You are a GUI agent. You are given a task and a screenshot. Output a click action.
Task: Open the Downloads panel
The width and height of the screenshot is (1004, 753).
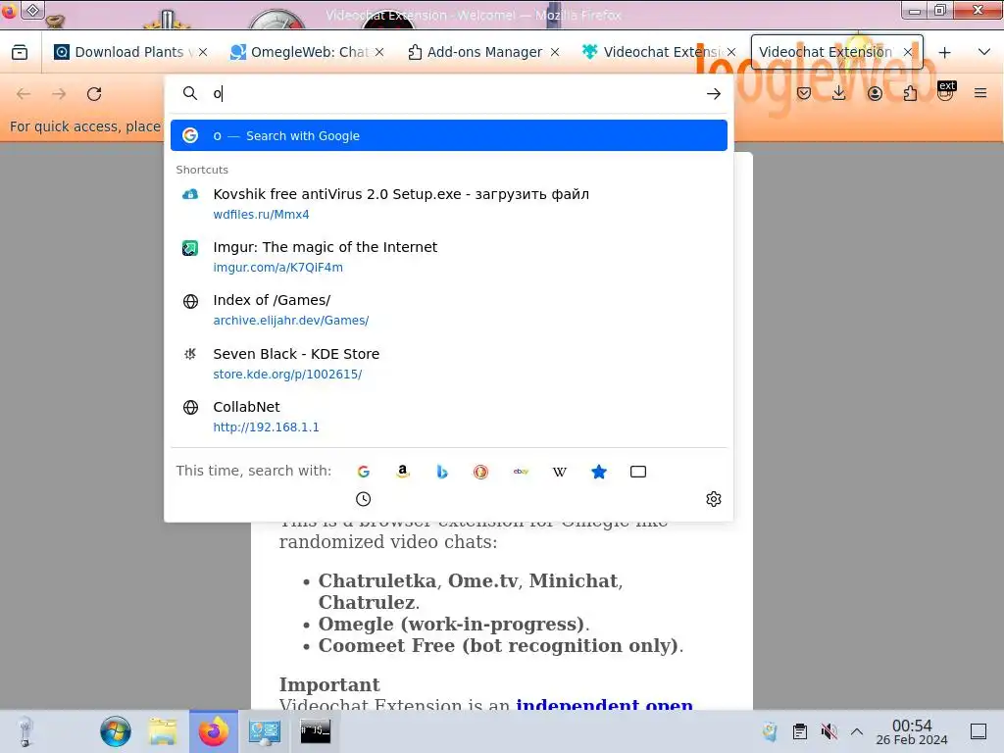839,93
